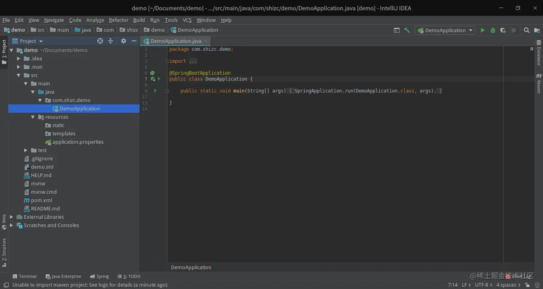This screenshot has width=543, height=289.
Task: Click the run gutter arrow on line 7
Action: coord(159,79)
